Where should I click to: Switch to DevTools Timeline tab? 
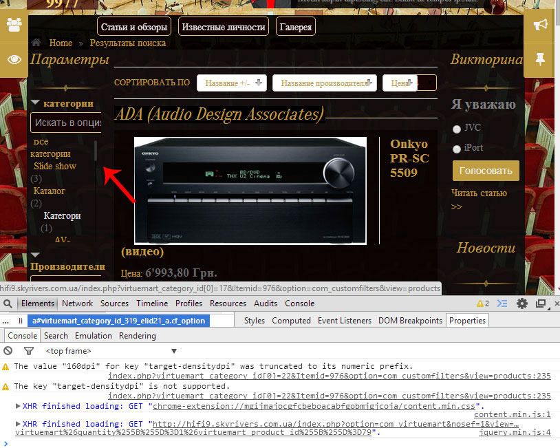pos(152,303)
